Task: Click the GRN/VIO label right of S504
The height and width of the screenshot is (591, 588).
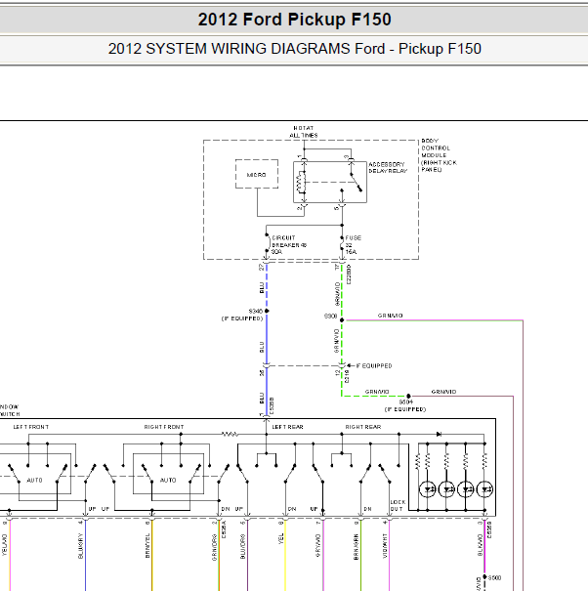Action: pos(443,392)
